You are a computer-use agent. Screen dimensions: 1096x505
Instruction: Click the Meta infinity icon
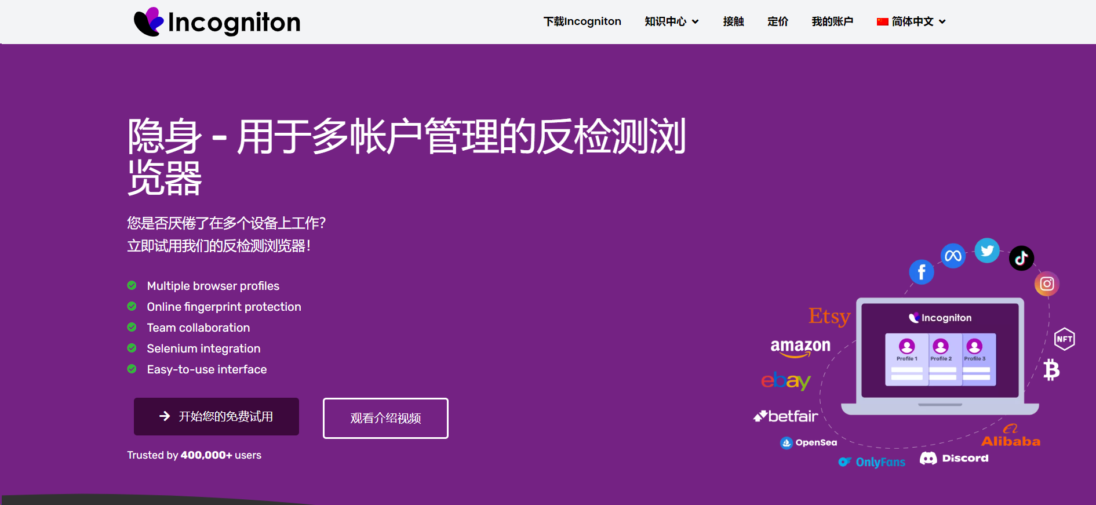[953, 256]
